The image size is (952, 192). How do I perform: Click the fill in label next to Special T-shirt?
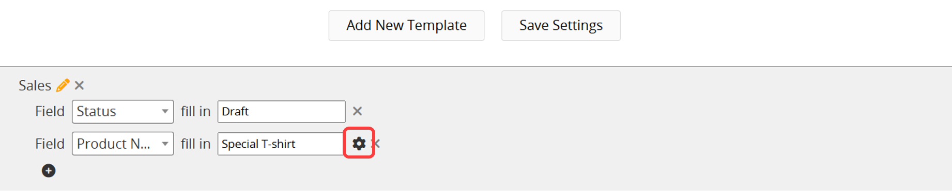tap(196, 144)
